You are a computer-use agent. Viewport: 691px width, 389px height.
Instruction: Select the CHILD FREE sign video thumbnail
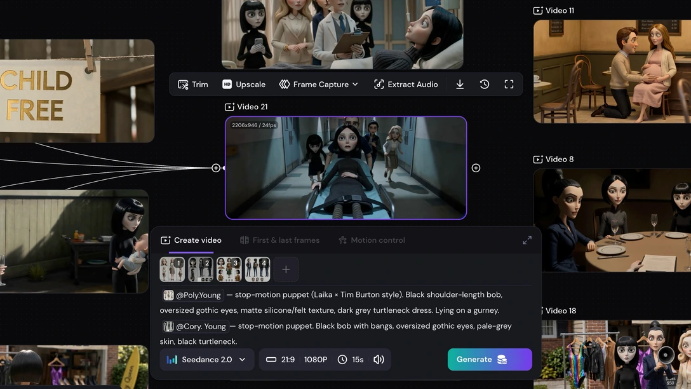point(77,91)
